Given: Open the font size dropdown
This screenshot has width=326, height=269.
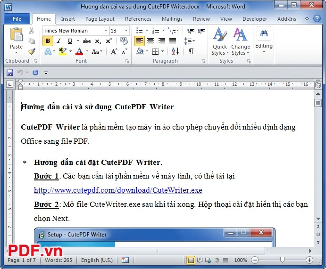Looking at the screenshot, I should (x=126, y=31).
